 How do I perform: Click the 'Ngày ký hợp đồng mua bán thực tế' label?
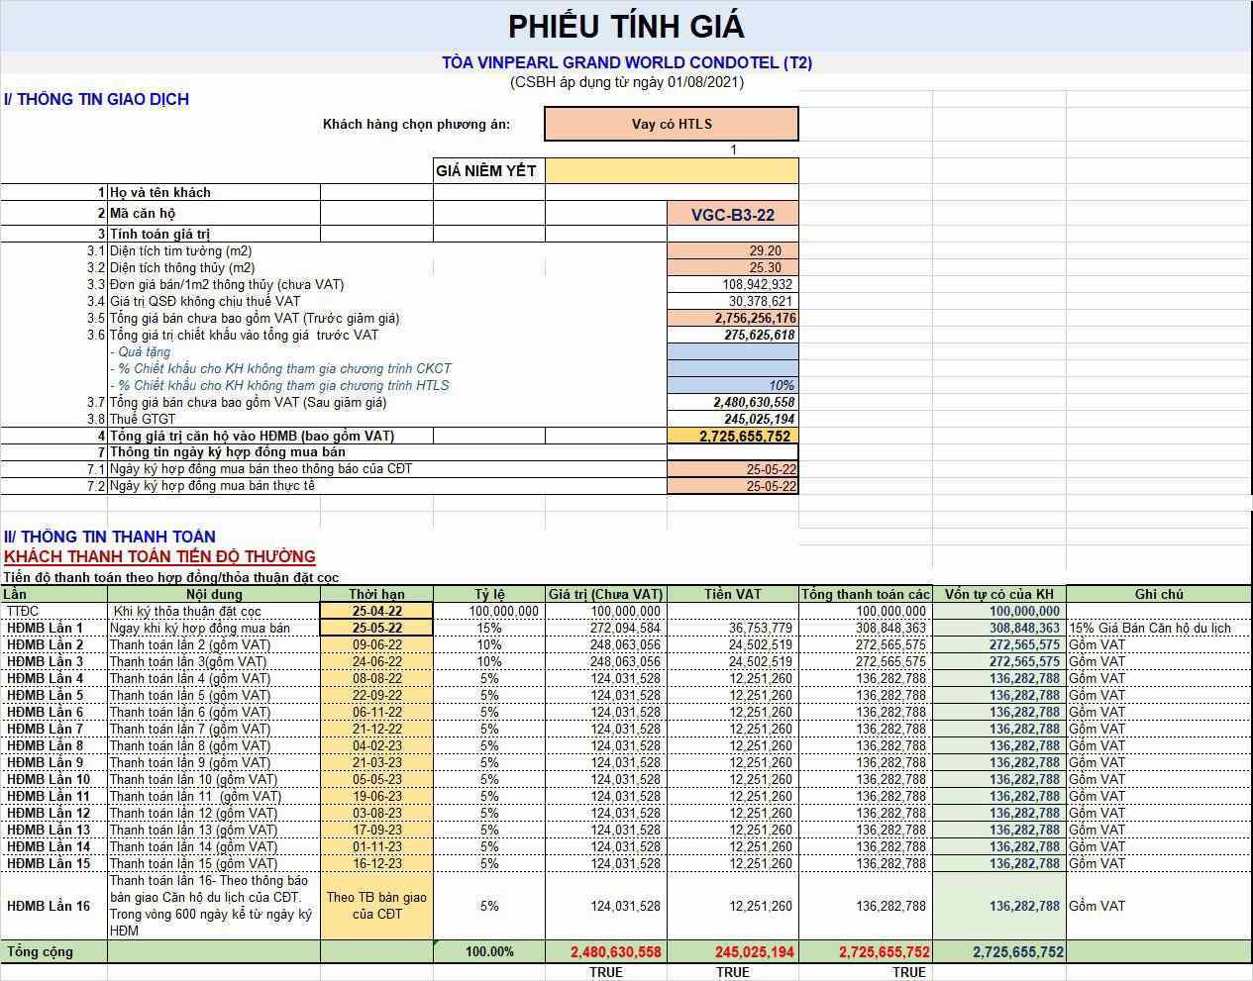(x=212, y=486)
